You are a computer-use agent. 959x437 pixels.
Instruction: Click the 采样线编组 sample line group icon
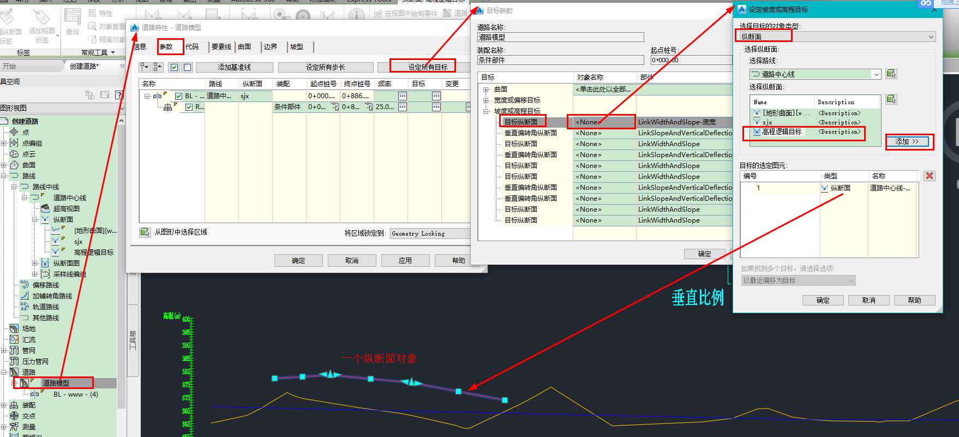click(x=45, y=274)
